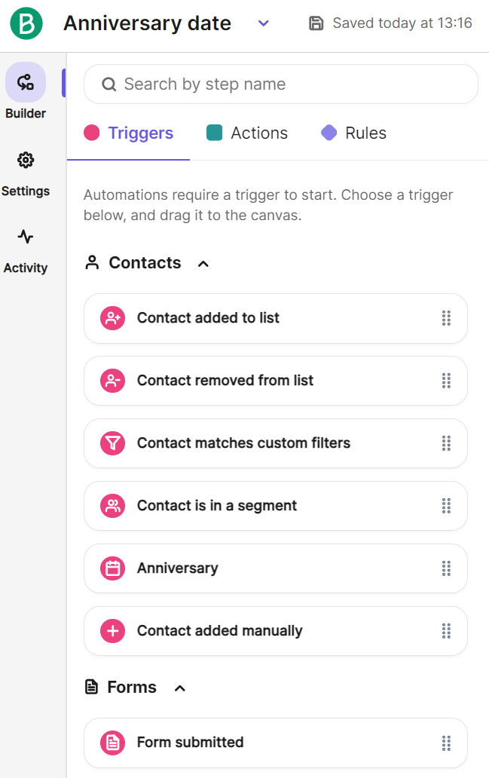This screenshot has width=489, height=778.
Task: Click the Form submitted document icon
Action: [112, 743]
